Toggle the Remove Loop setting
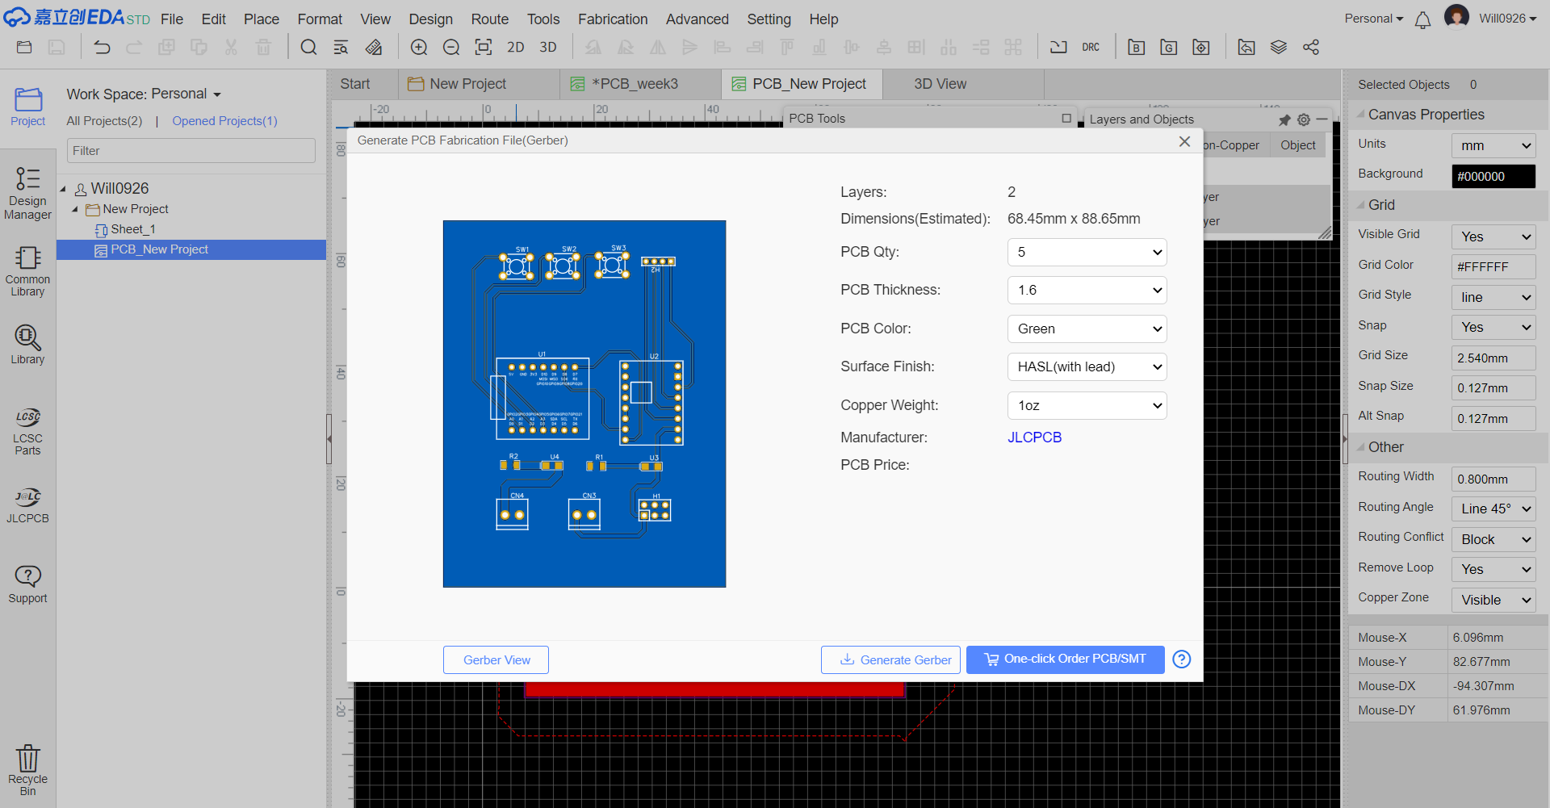Image resolution: width=1550 pixels, height=808 pixels. [1493, 569]
